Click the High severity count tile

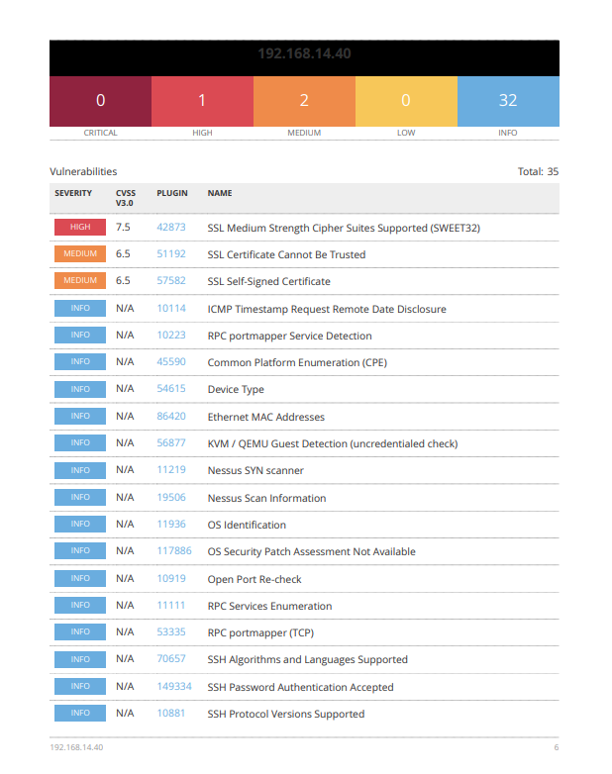[x=202, y=101]
